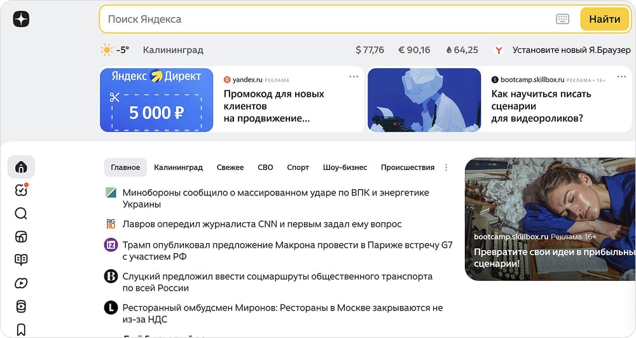Click the dollar rate $ 77,76
Image resolution: width=636 pixels, height=338 pixels.
370,50
